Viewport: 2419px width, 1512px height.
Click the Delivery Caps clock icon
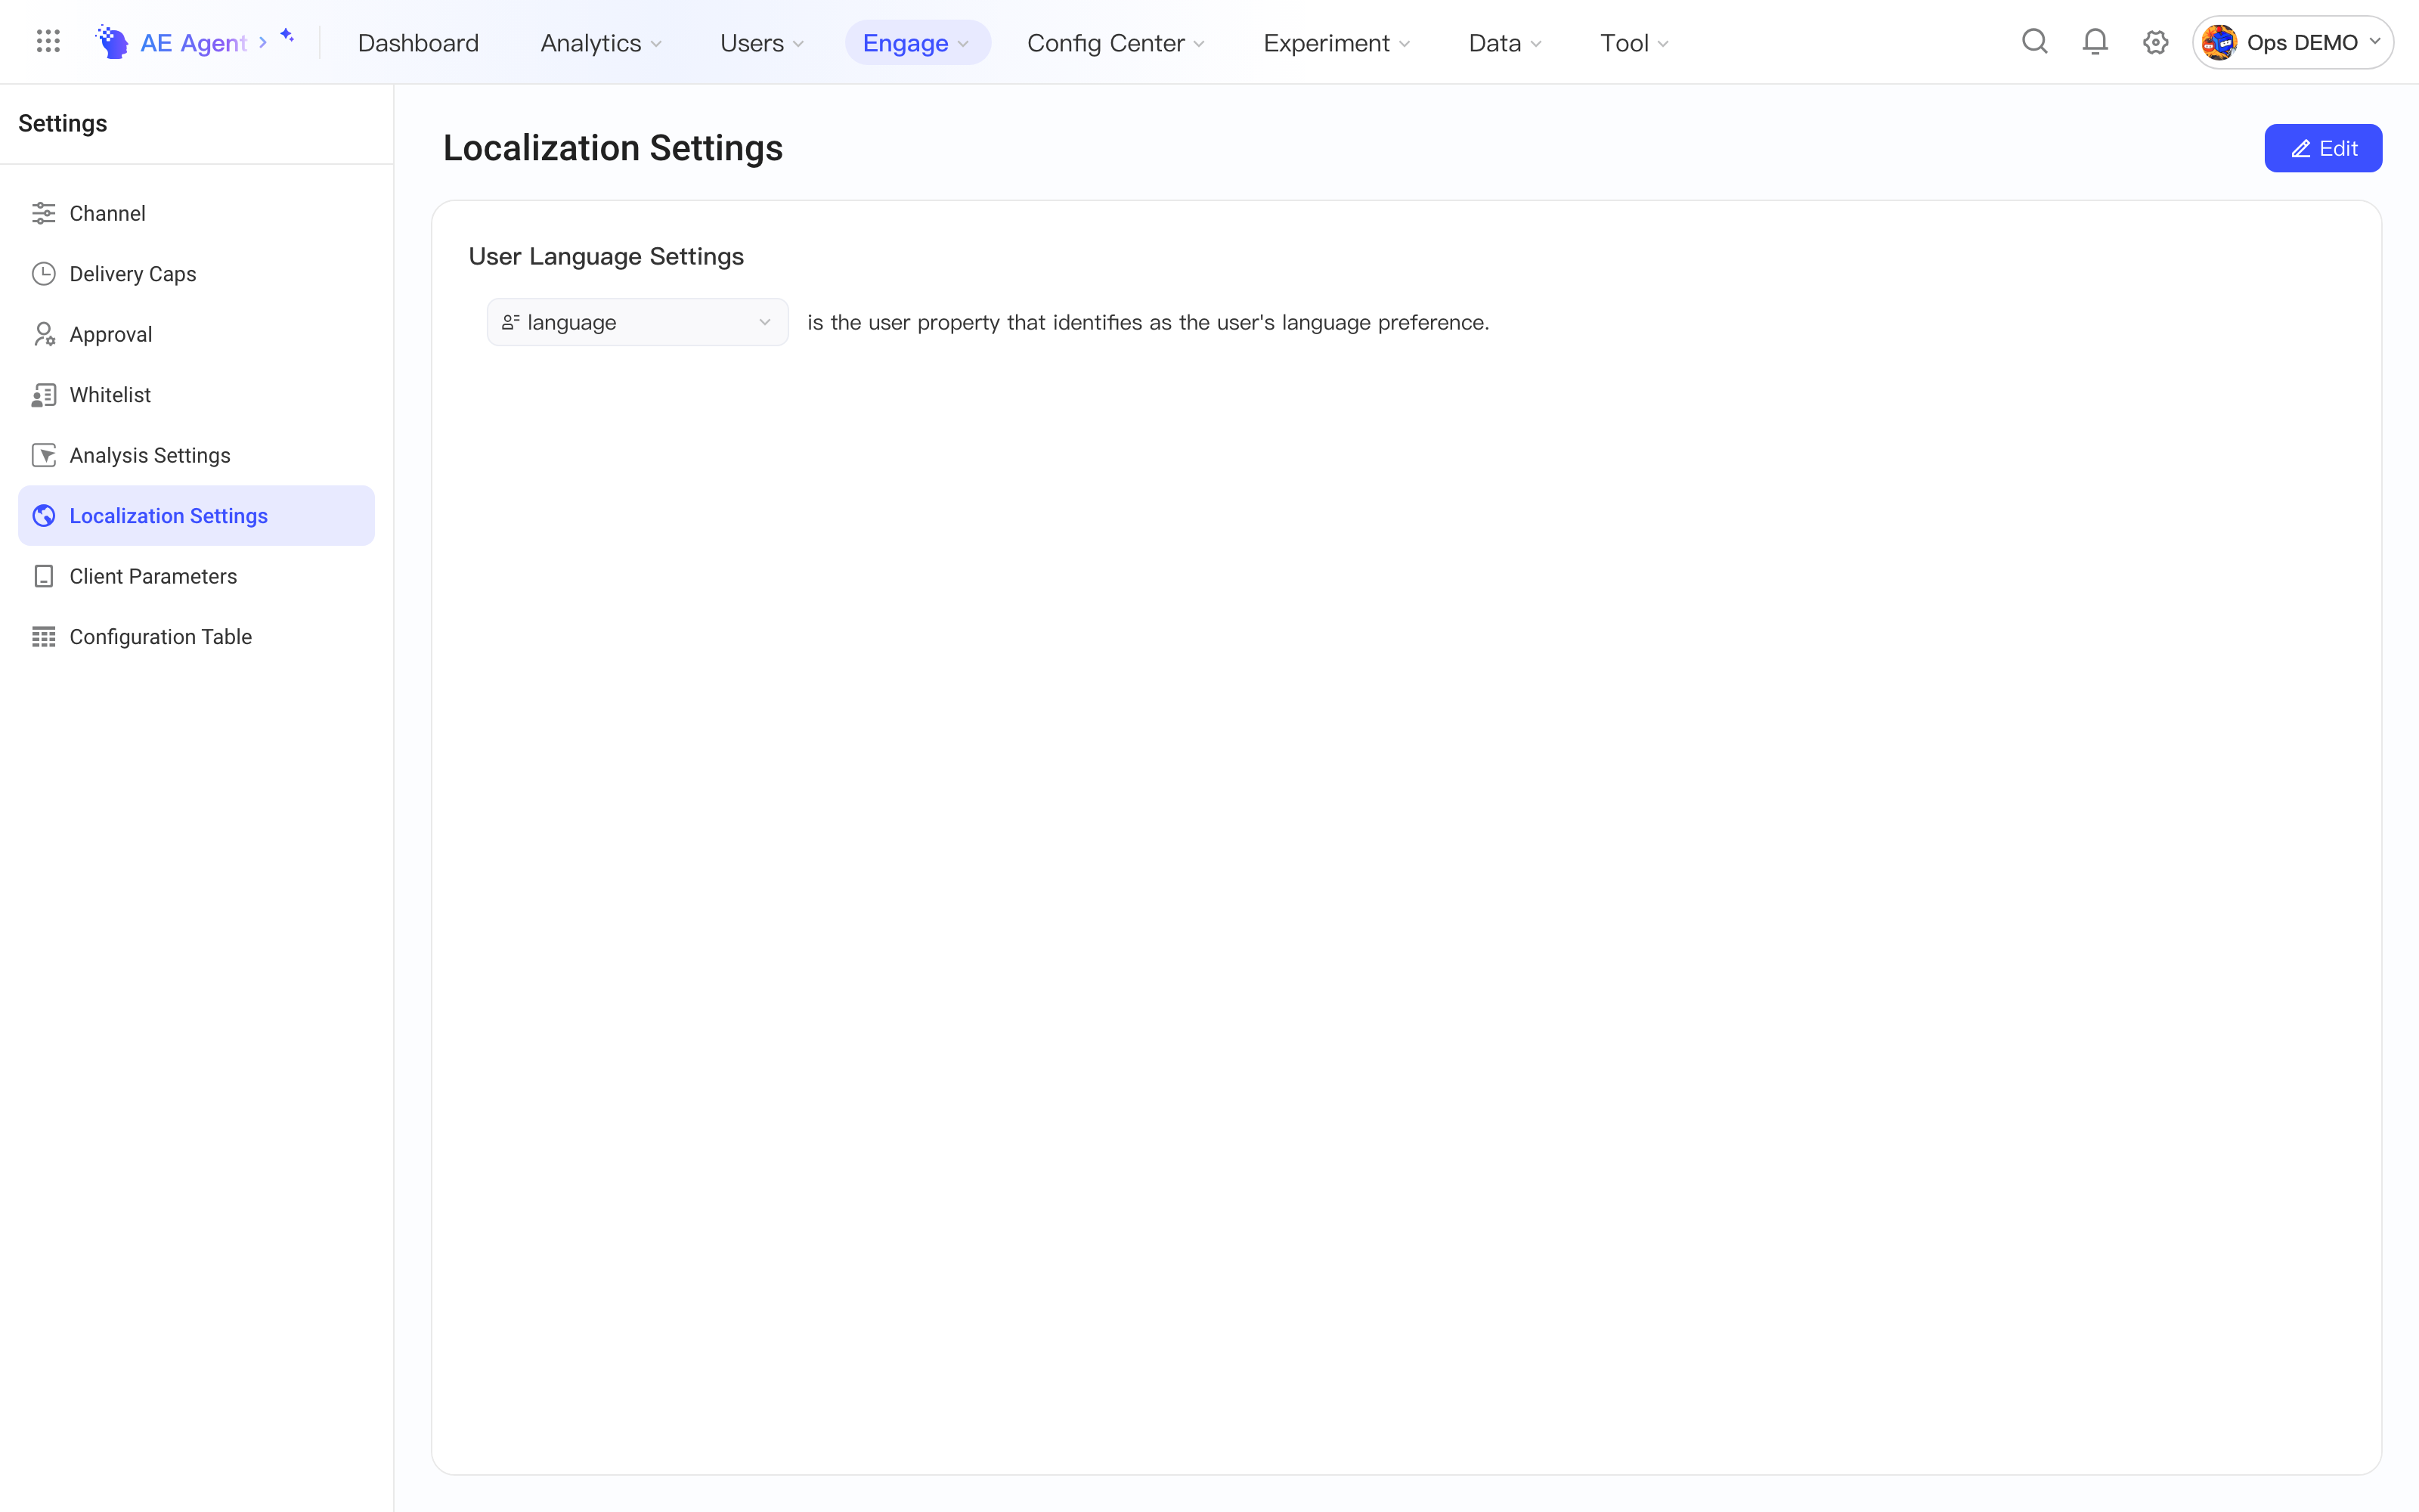[44, 274]
